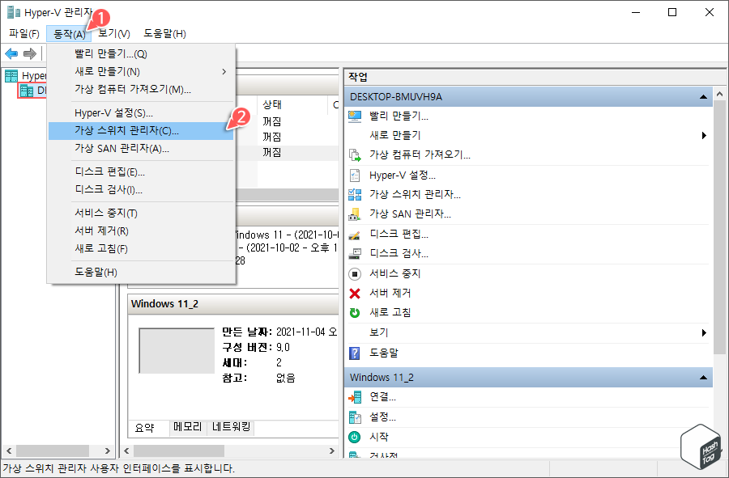Click the red X 서버 제거 icon
729x478 pixels.
click(x=355, y=294)
